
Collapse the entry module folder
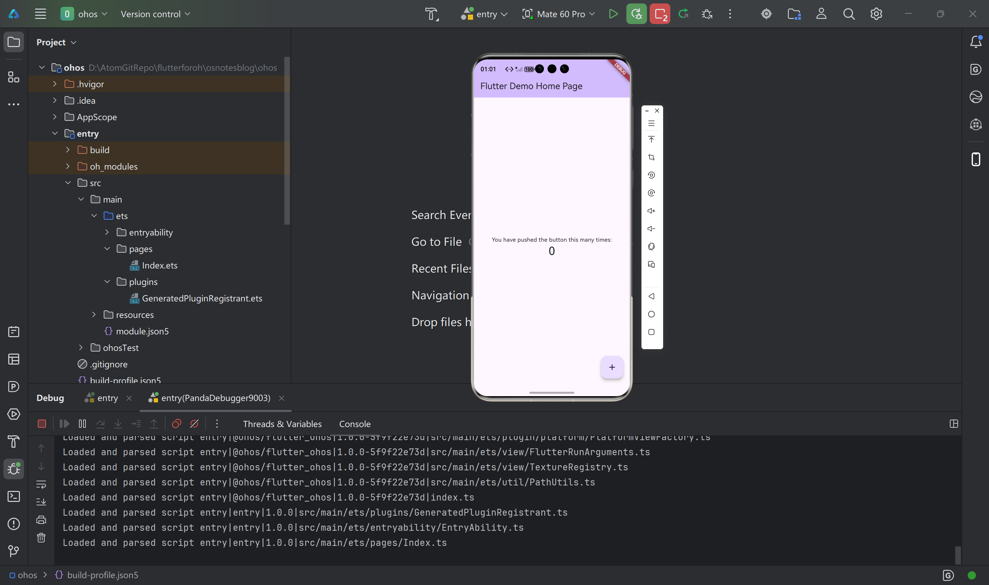point(55,134)
